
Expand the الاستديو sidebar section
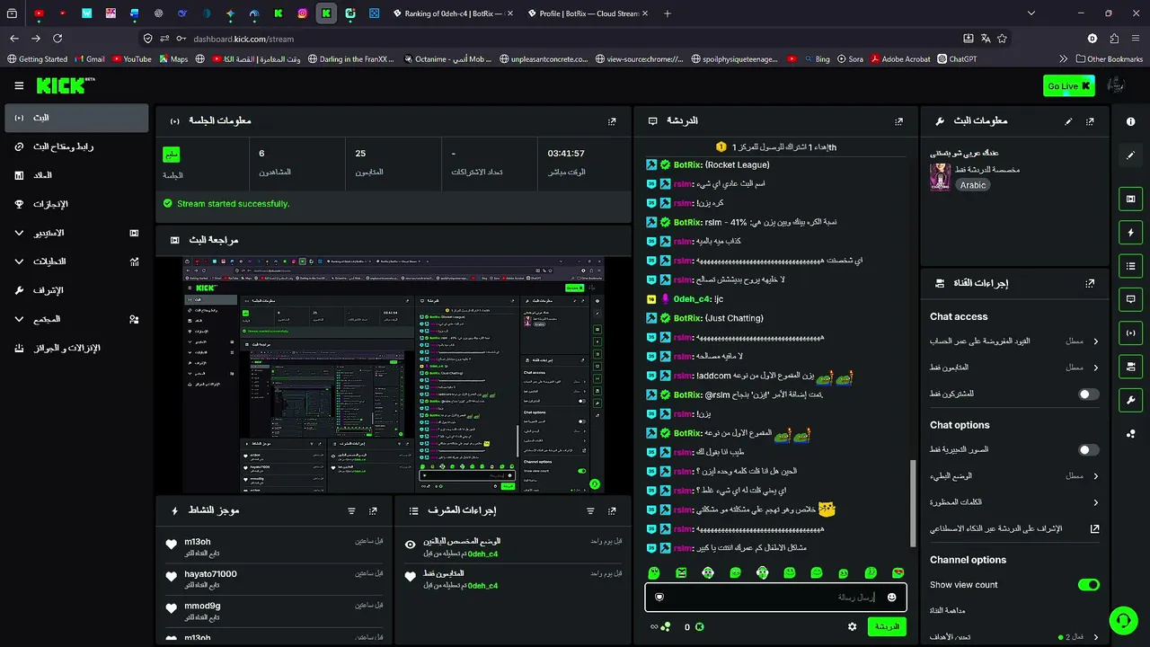(x=76, y=233)
